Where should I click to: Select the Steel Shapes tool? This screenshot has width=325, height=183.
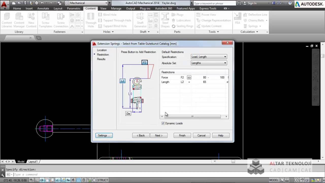point(165,20)
